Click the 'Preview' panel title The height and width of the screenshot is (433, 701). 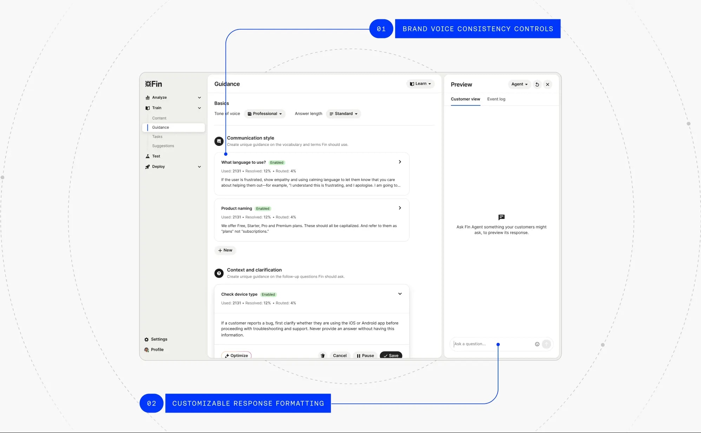coord(461,85)
